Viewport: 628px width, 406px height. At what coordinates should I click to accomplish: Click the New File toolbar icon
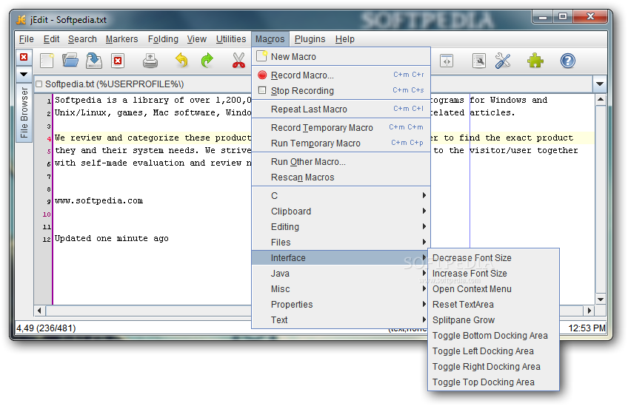click(47, 61)
